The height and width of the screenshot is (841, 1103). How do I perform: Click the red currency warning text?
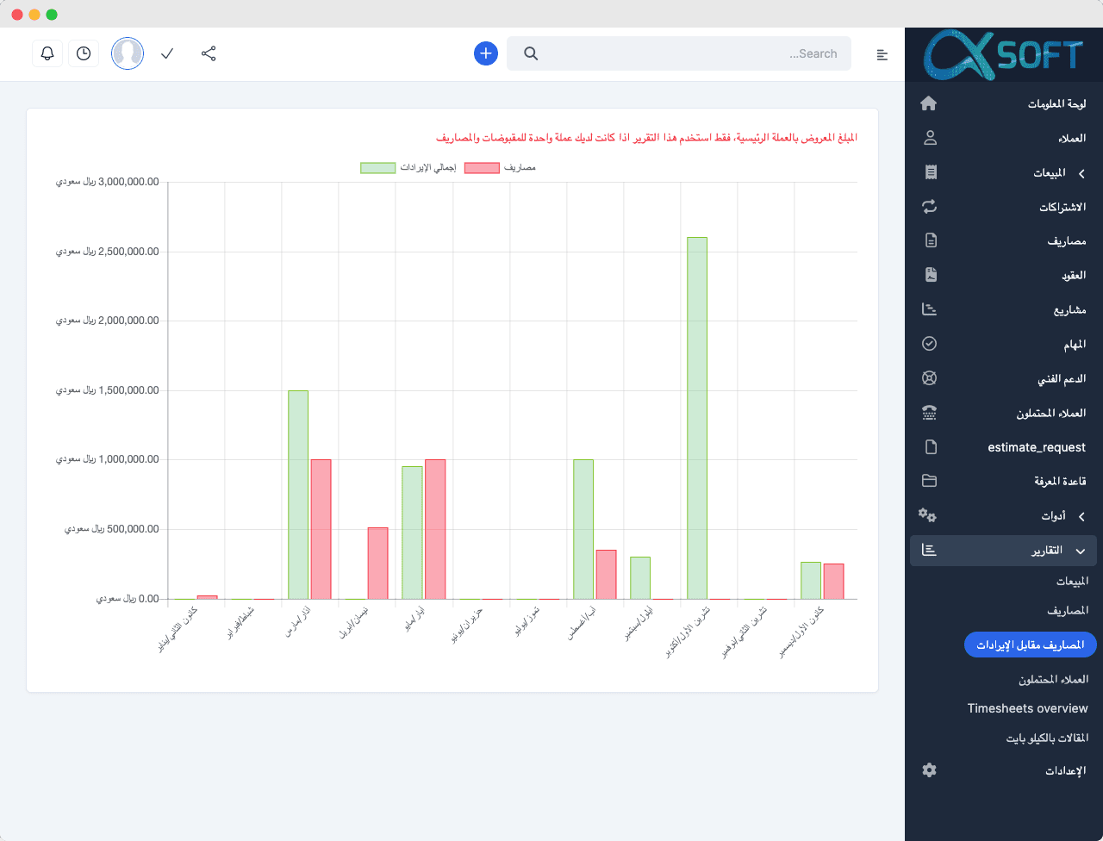pos(647,138)
